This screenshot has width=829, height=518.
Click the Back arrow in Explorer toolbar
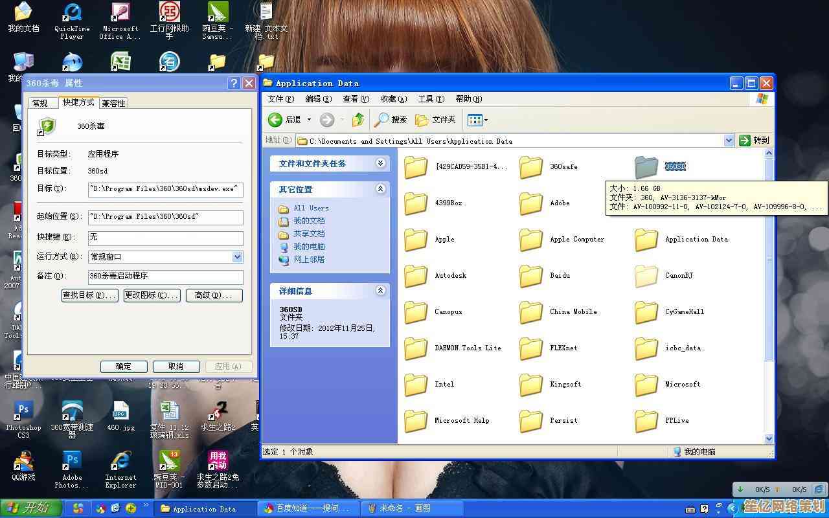point(276,120)
